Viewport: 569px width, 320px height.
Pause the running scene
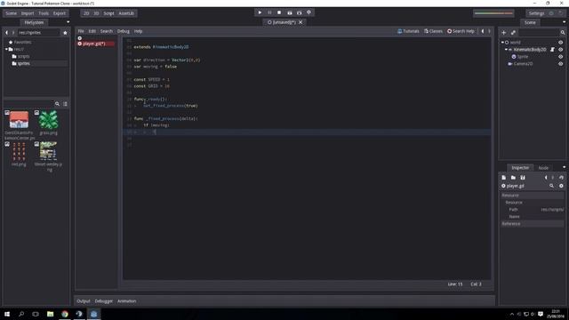269,12
